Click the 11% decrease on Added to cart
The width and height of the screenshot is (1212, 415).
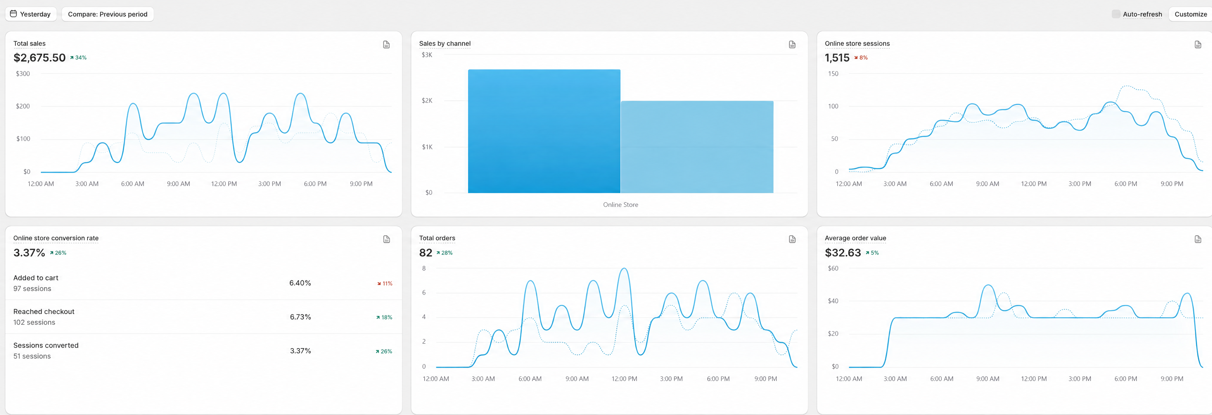[x=384, y=284]
